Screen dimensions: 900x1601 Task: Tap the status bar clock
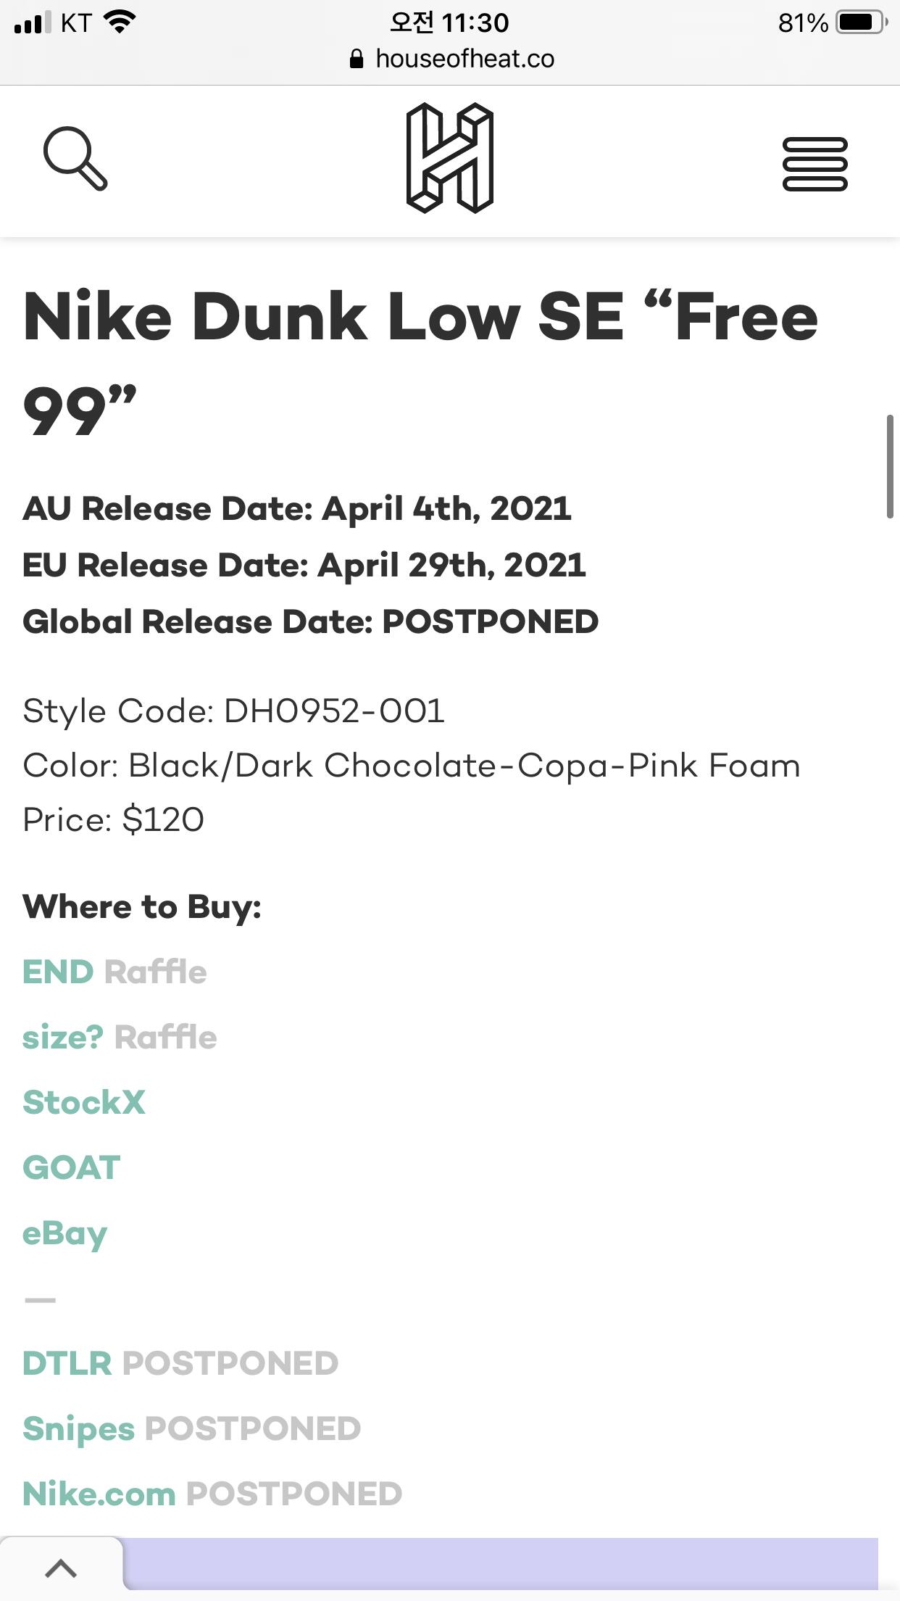449,22
